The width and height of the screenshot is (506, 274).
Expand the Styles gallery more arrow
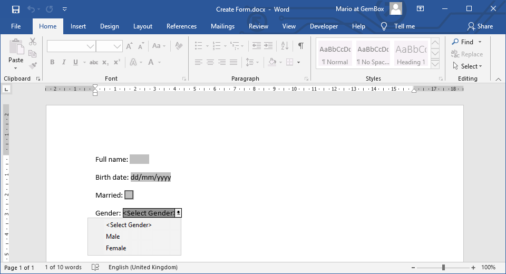435,64
